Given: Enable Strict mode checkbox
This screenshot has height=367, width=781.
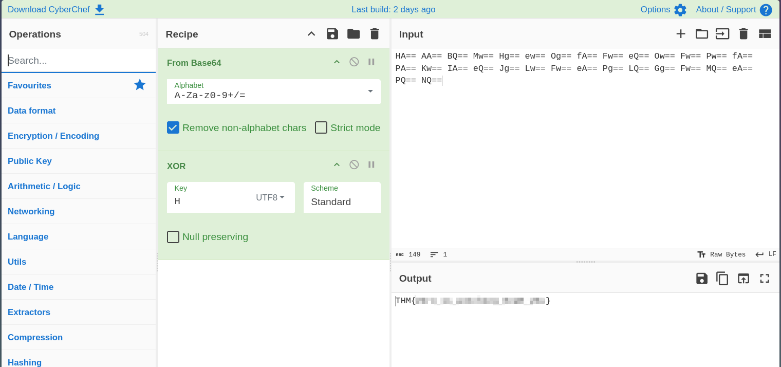Looking at the screenshot, I should pyautogui.click(x=321, y=127).
